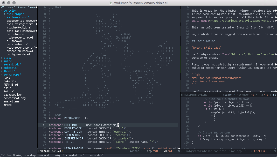Expand the themes/ folder
The image size is (277, 157).
(2, 71)
